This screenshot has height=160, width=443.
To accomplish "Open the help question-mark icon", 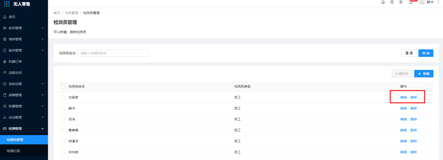I will tap(392, 2).
